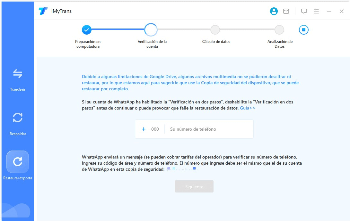Image resolution: width=350 pixels, height=221 pixels.
Task: Open the Restaura/exporta tool icon
Action: (x=18, y=162)
